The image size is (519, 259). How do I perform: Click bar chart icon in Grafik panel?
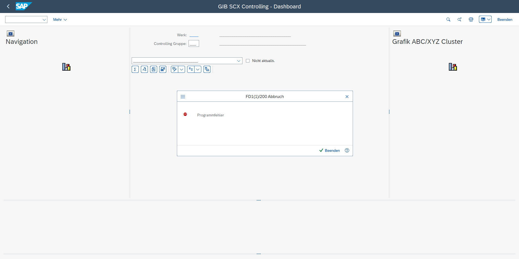pyautogui.click(x=453, y=67)
